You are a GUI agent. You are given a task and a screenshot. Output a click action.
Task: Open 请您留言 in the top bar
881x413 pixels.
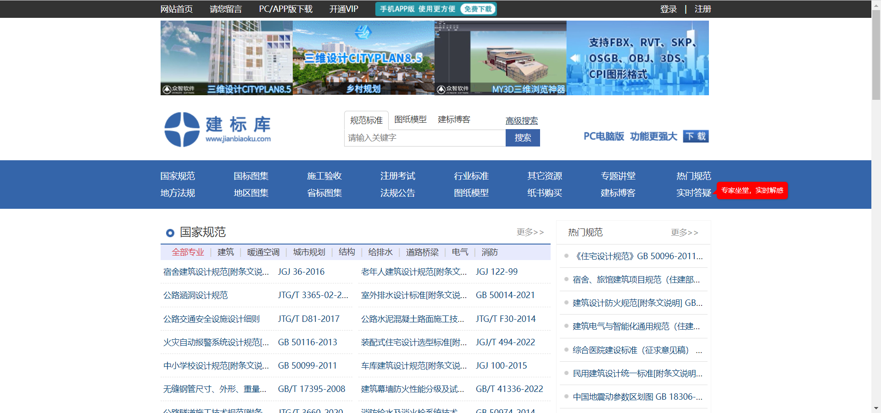pyautogui.click(x=226, y=9)
